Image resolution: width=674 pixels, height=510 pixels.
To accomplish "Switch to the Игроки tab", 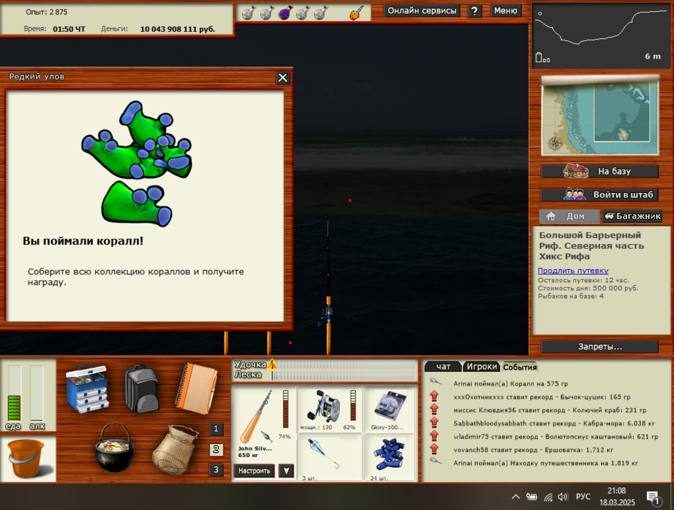I will tap(482, 367).
